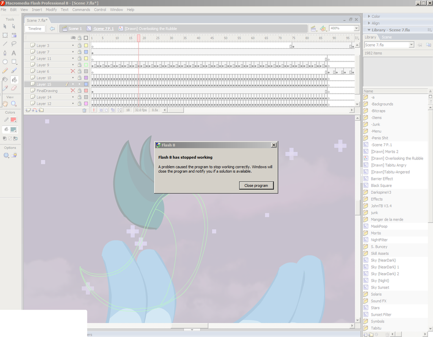Open the File menu

pos(3,10)
